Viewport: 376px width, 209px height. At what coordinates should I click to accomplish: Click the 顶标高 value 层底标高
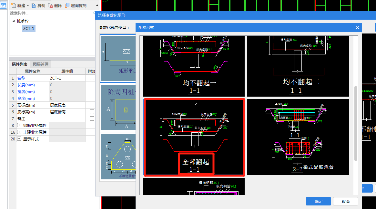(x=67, y=105)
